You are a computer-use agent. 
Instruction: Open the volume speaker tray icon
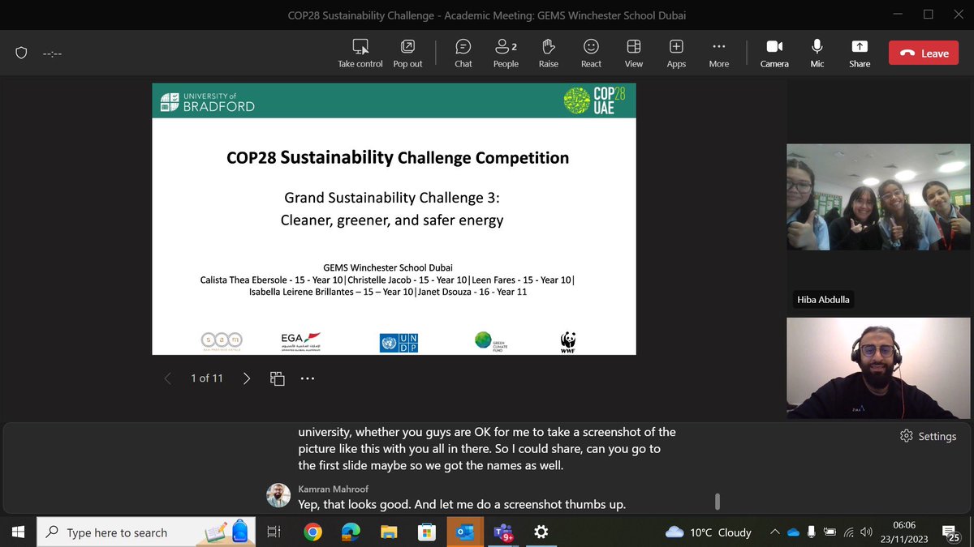tap(868, 532)
